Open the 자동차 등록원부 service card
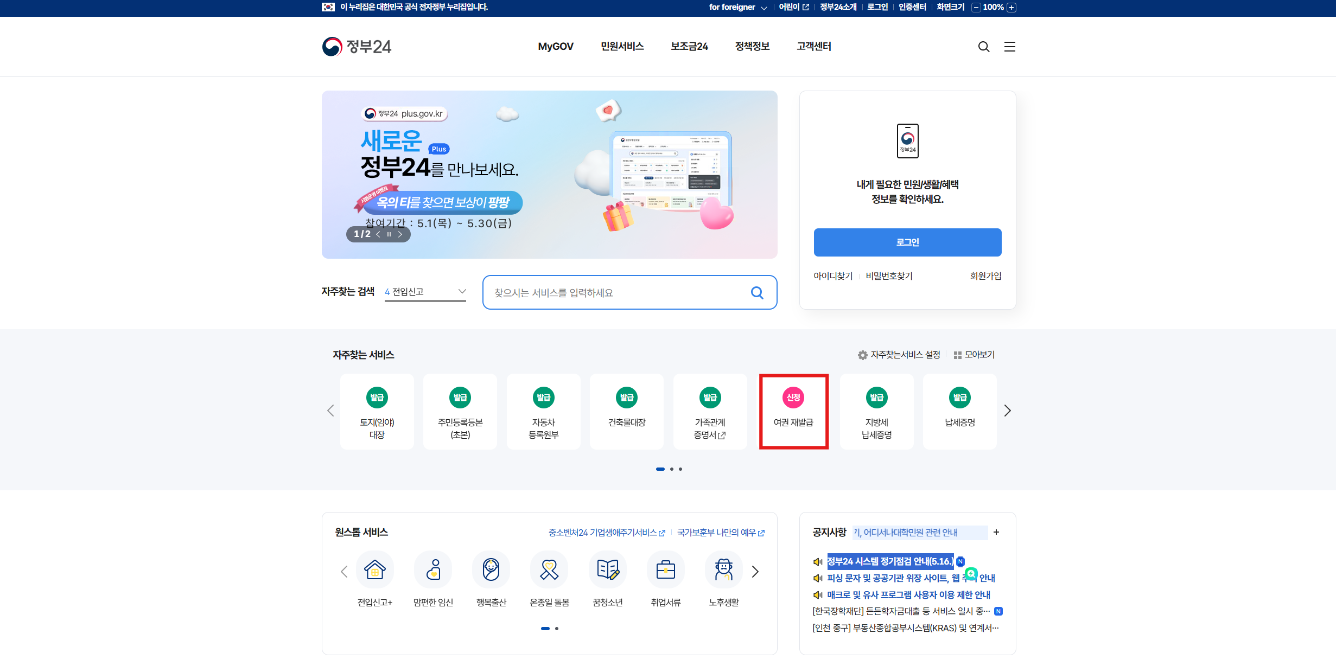 point(544,412)
